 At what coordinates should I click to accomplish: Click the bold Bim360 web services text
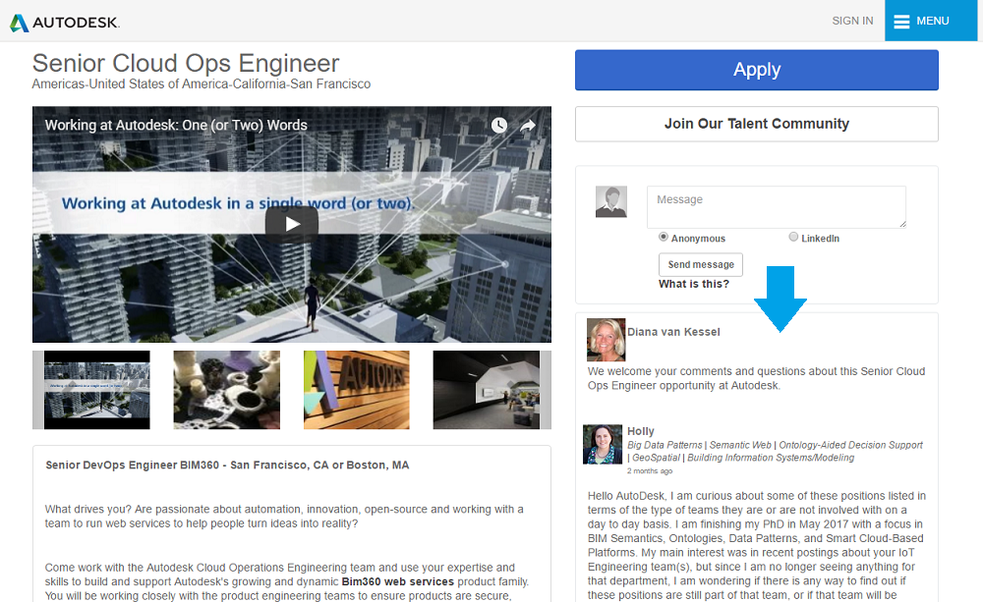point(397,581)
